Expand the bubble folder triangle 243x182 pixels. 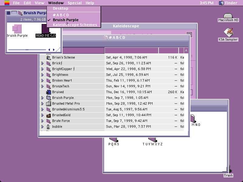(43, 126)
